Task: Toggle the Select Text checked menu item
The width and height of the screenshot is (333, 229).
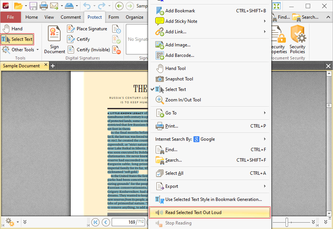Action: [x=175, y=89]
